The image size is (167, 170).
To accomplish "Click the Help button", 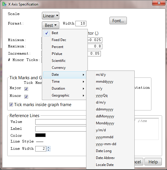I will pos(153,162).
